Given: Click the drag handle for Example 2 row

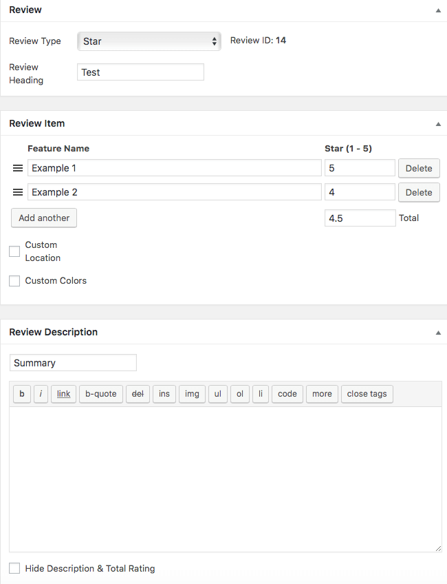Looking at the screenshot, I should click(x=18, y=192).
